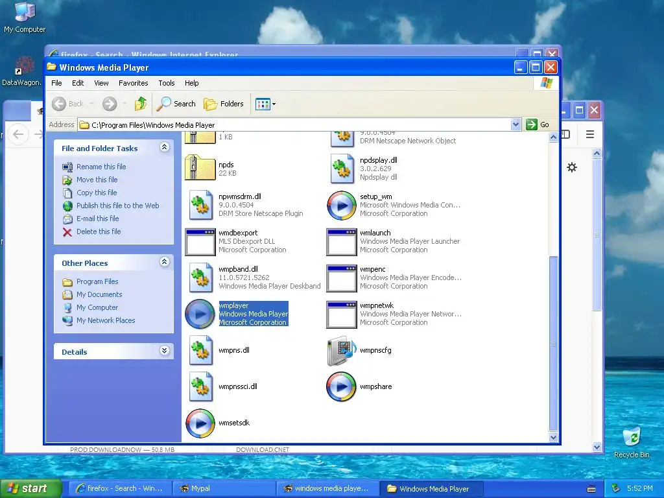Click Copy this file link
Image resolution: width=664 pixels, height=498 pixels.
[97, 193]
